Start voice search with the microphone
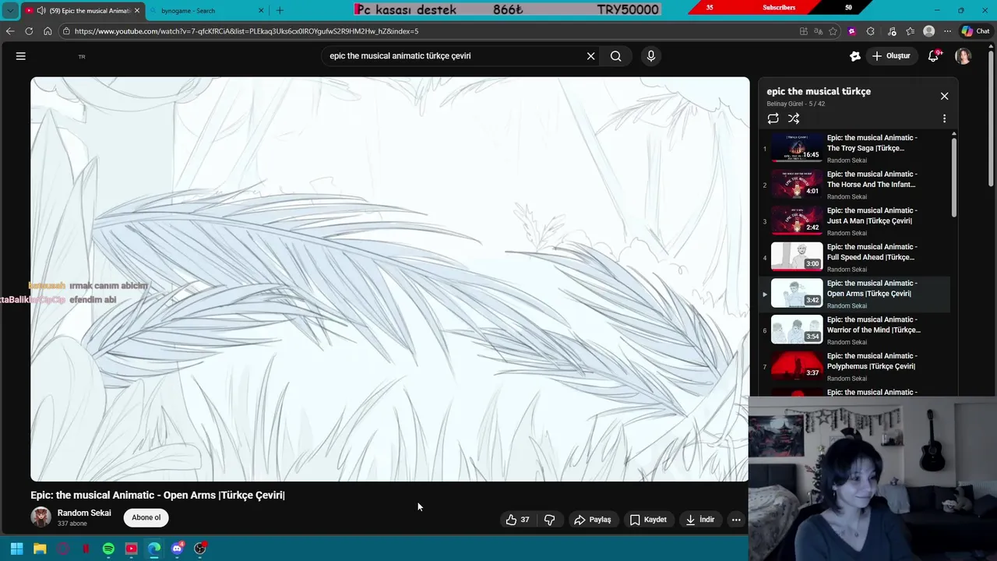 coord(651,56)
